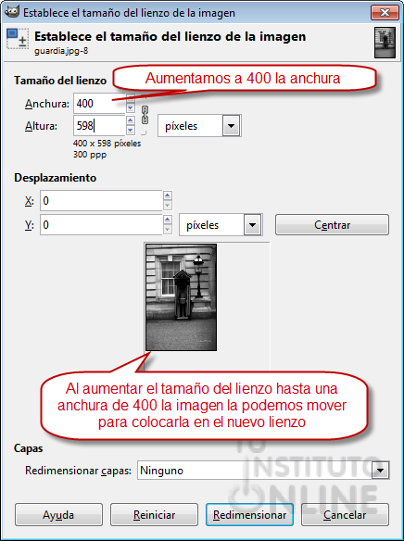Viewport: 404px width, 541px height.
Task: Click the '400 x 598 píxeles' size text
Action: click(x=107, y=144)
